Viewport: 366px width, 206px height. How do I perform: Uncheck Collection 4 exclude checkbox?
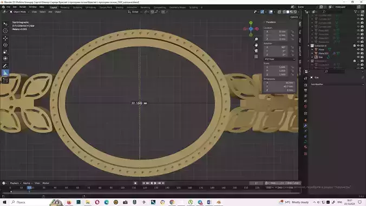pyautogui.click(x=355, y=46)
